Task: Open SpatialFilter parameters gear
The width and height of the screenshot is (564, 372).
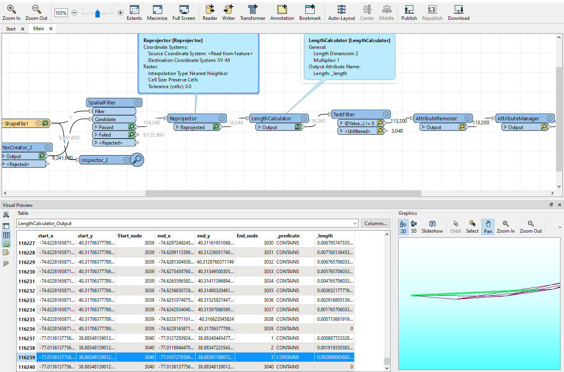Action: [x=137, y=102]
